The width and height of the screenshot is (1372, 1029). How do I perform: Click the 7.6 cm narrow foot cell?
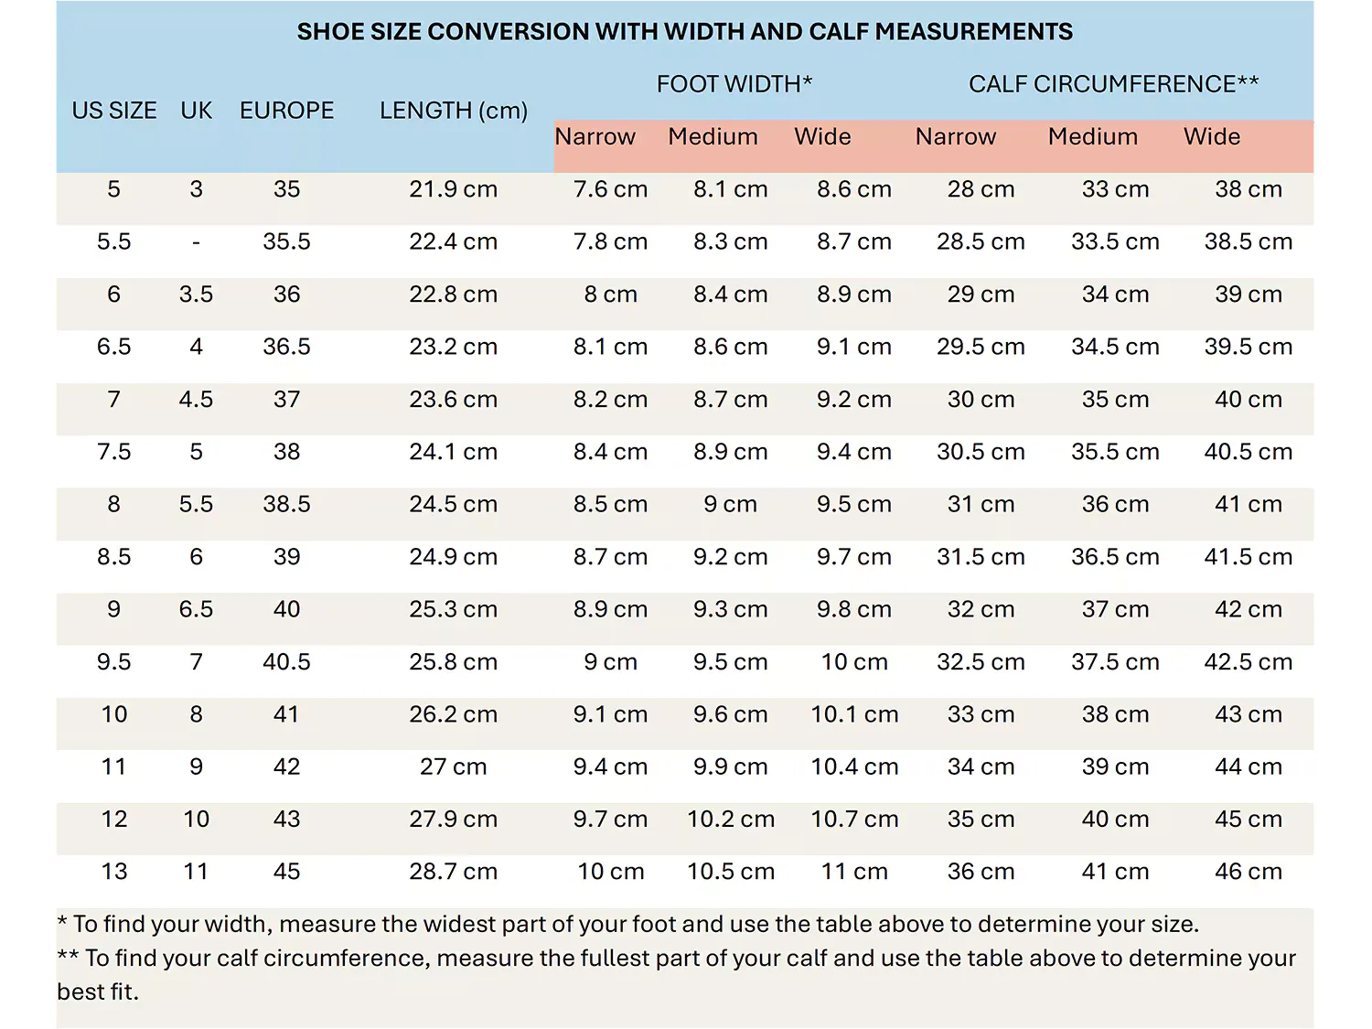610,189
